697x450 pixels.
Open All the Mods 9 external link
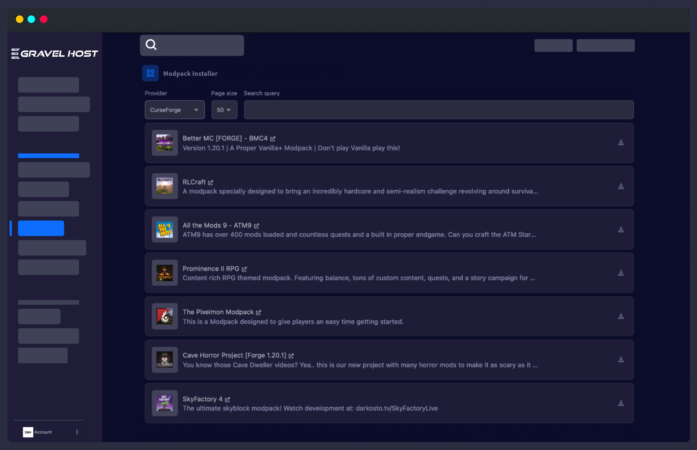pyautogui.click(x=256, y=226)
